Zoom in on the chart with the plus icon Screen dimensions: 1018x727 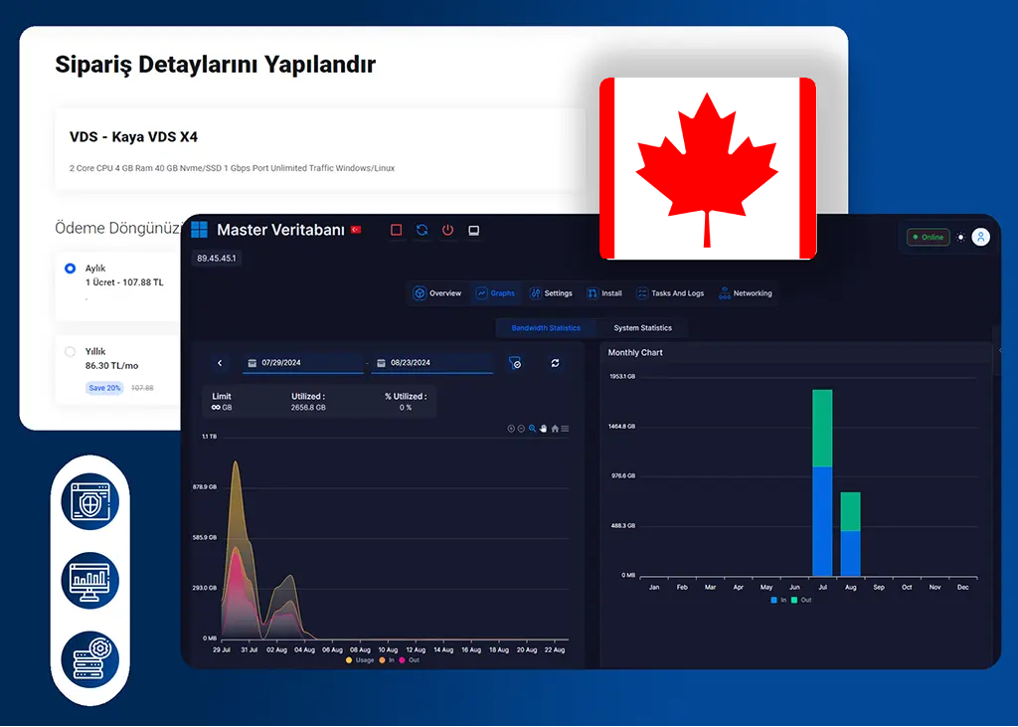[512, 429]
